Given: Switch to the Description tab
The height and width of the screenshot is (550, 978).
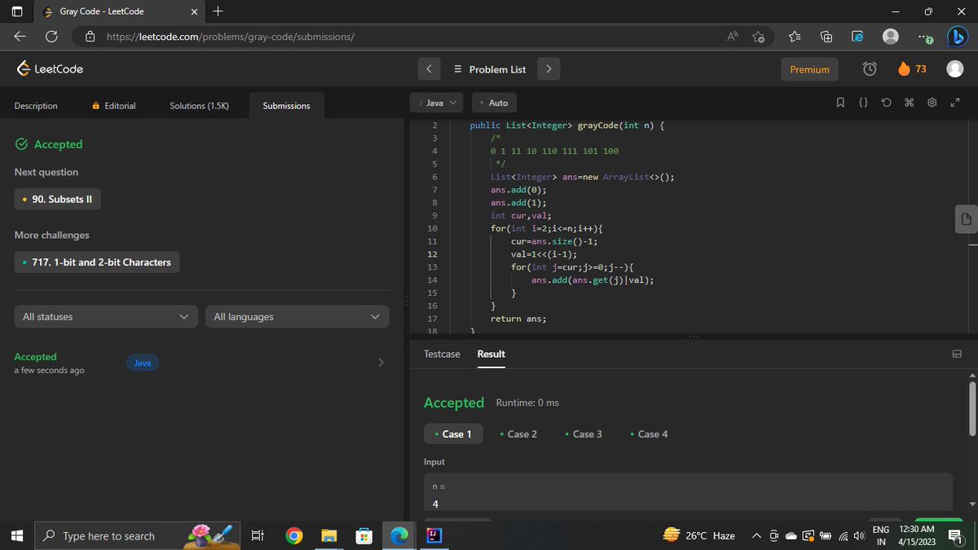Looking at the screenshot, I should [36, 106].
